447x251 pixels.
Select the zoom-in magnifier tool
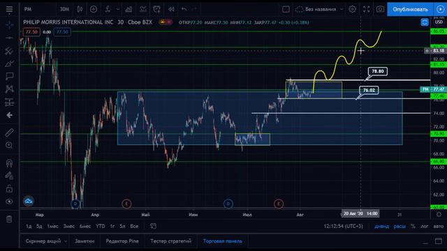(x=9, y=146)
